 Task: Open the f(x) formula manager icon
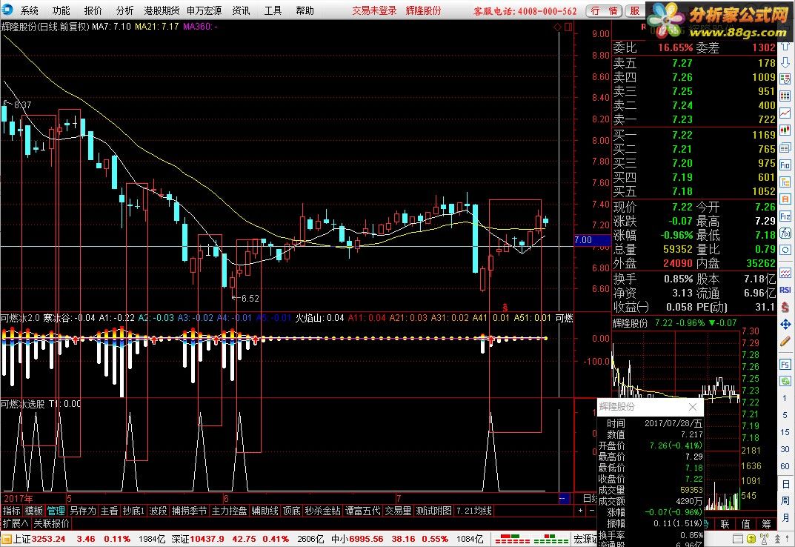coord(785,233)
